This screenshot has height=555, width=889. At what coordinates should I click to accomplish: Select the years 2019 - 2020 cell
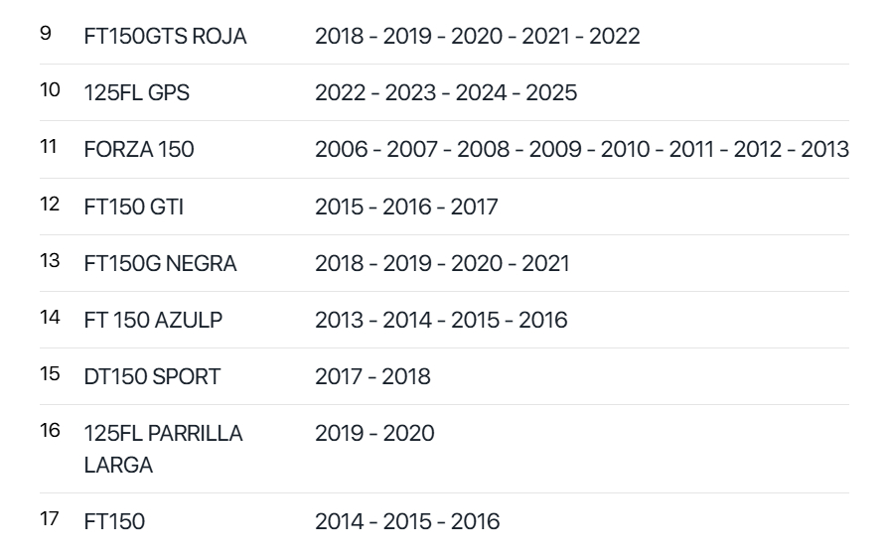[x=374, y=434]
